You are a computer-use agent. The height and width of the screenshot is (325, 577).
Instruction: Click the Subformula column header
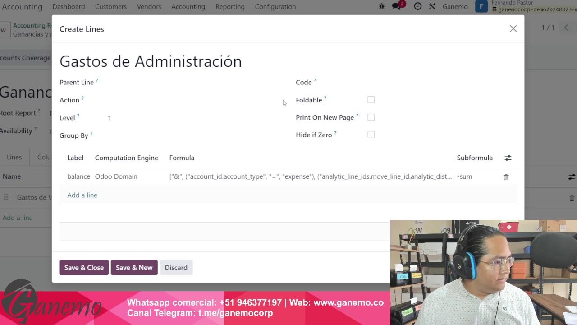[x=475, y=158]
